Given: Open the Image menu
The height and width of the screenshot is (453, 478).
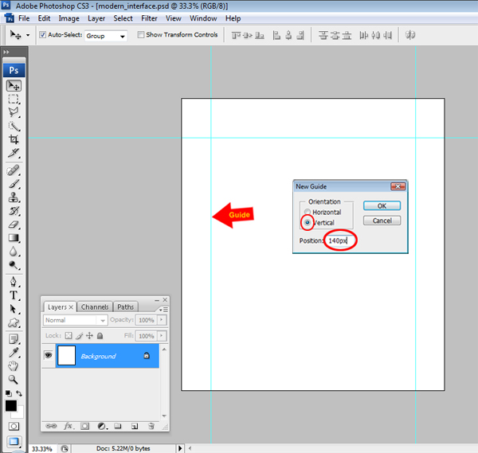Looking at the screenshot, I should [69, 18].
